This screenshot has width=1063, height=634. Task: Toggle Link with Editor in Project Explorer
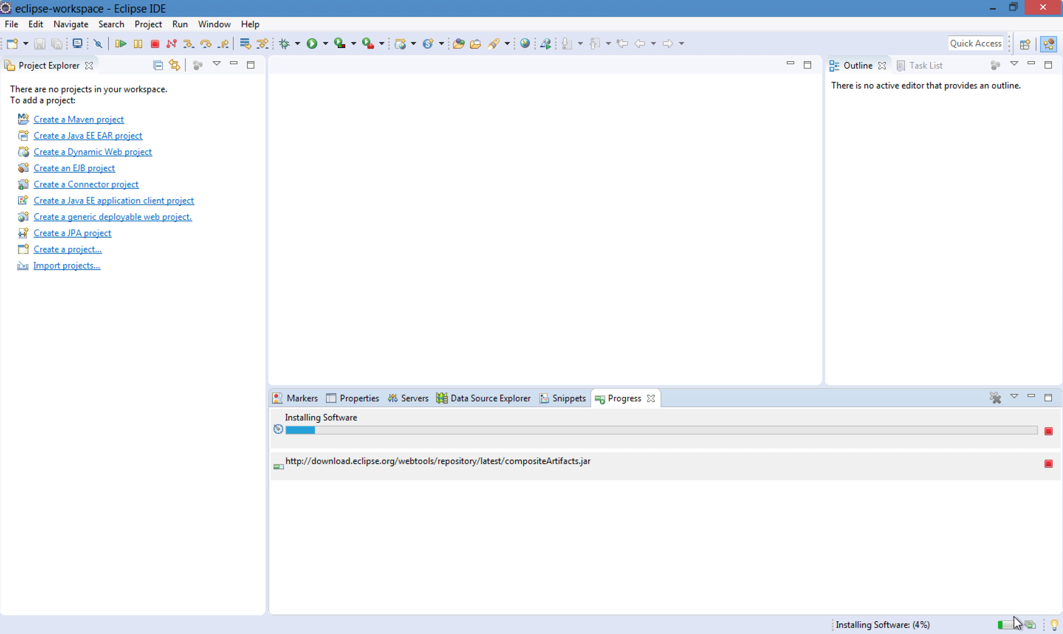point(175,65)
